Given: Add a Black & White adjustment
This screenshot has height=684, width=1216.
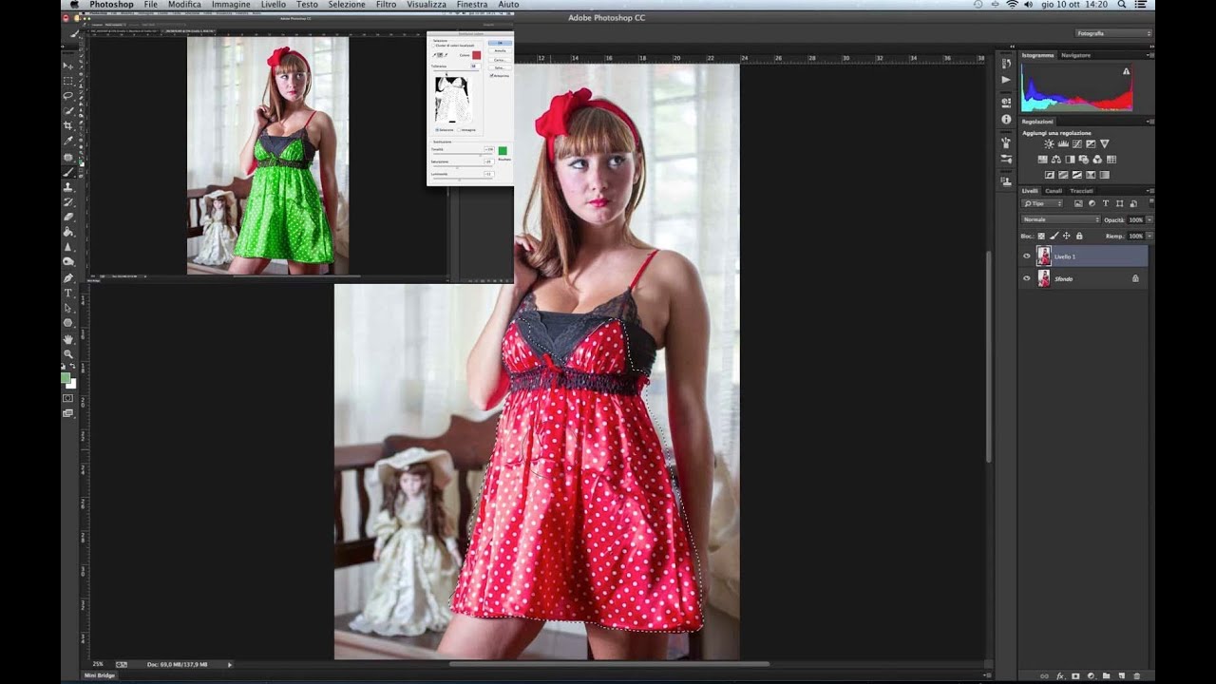Looking at the screenshot, I should click(x=1070, y=160).
